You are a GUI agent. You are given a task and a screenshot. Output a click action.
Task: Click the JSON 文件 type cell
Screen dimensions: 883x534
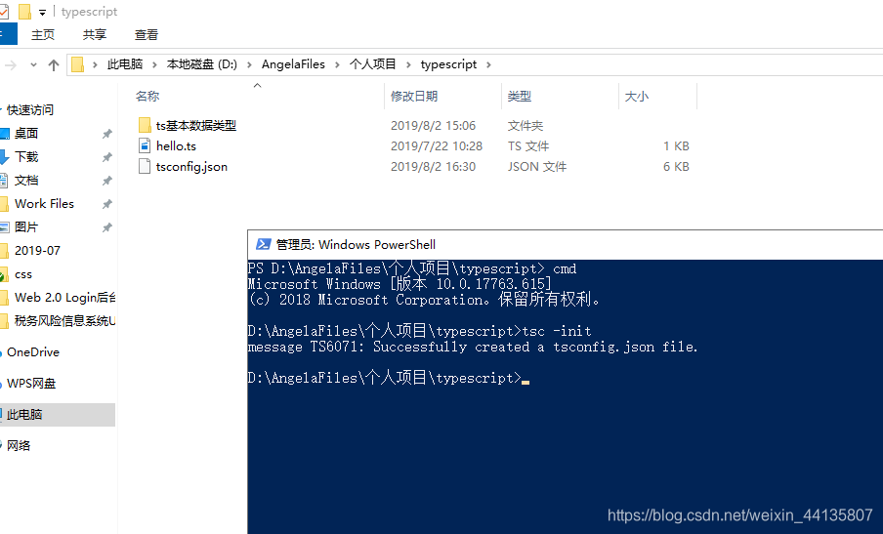click(x=537, y=167)
